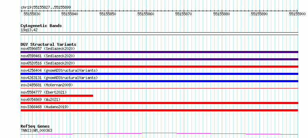Open the nsv4263131 gnomAD variant label
The image size is (308, 138).
59,78
